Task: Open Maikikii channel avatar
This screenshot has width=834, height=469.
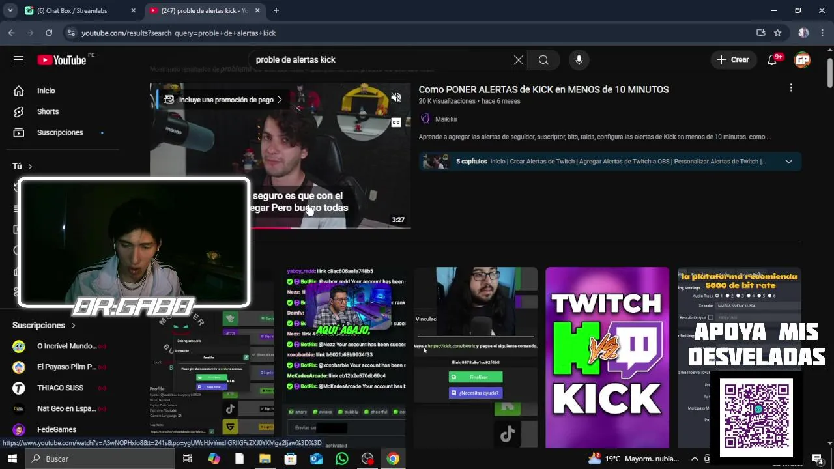Action: pyautogui.click(x=425, y=119)
